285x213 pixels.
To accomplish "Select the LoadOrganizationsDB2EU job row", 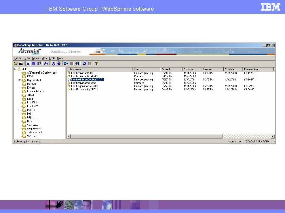I will coord(85,86).
